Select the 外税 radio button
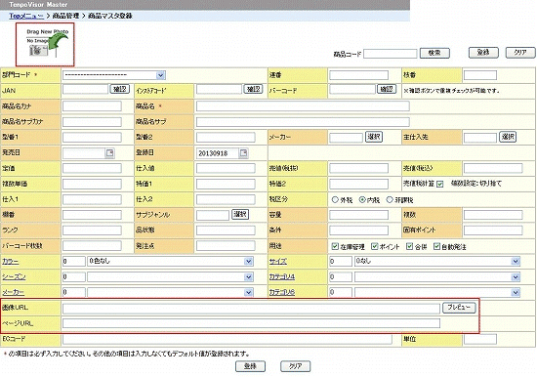The image size is (537, 377). click(x=335, y=199)
